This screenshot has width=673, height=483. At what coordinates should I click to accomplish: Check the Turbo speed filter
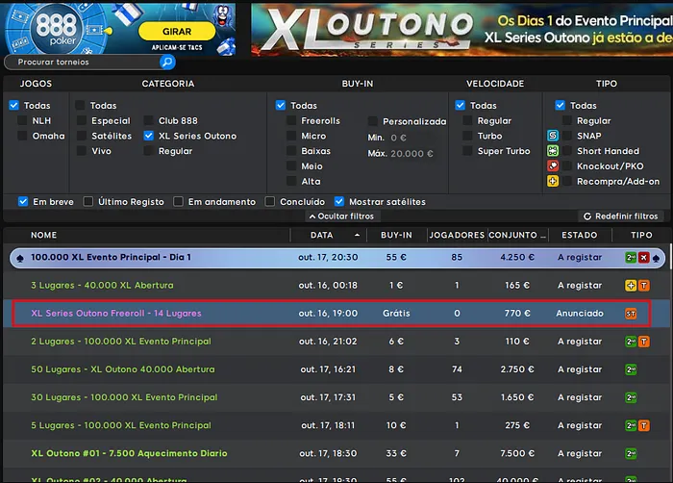click(467, 136)
